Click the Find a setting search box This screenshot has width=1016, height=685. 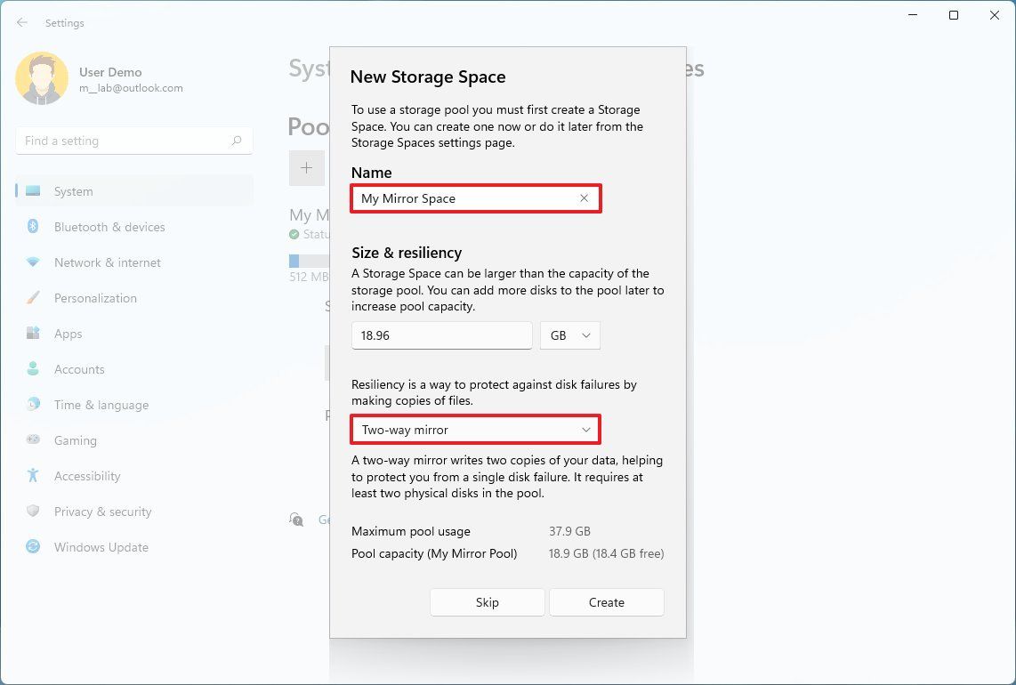[133, 140]
